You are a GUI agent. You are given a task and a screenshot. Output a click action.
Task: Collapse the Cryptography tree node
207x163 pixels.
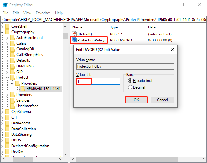2,32
